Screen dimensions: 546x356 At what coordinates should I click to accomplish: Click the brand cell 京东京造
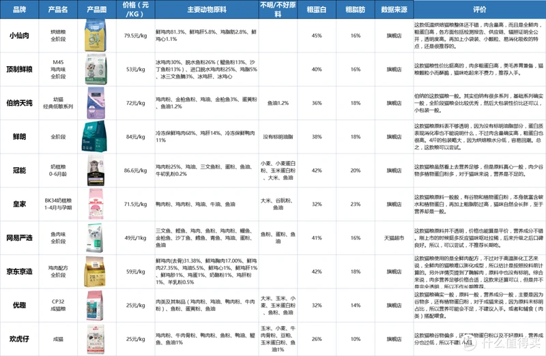[20, 271]
